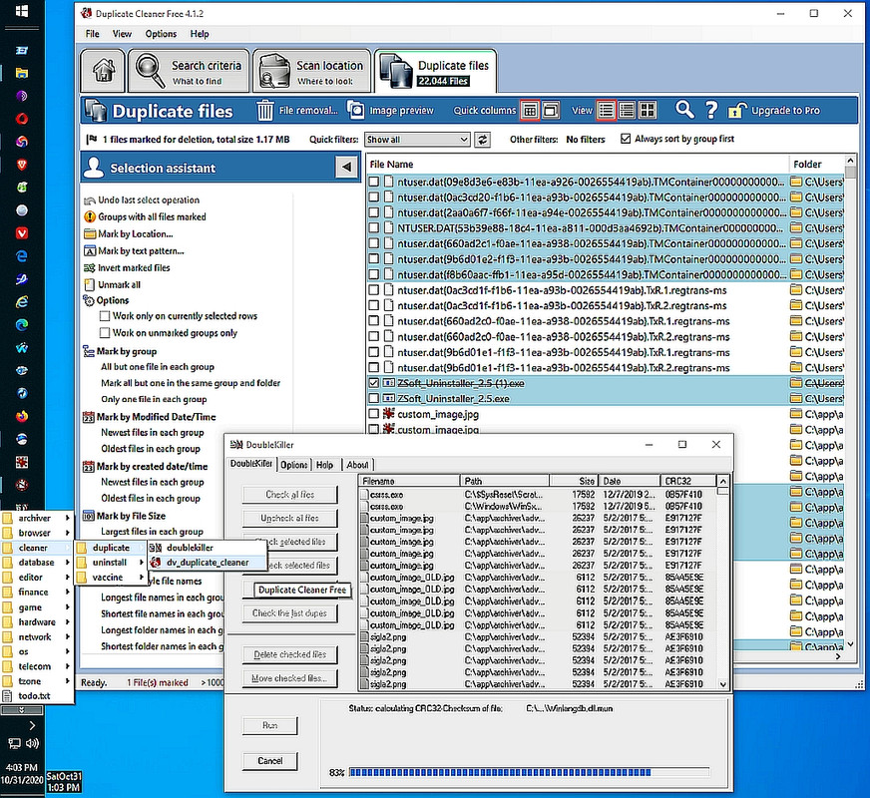870x798 pixels.
Task: Enable Work on unmarked groups only
Action: [x=105, y=333]
